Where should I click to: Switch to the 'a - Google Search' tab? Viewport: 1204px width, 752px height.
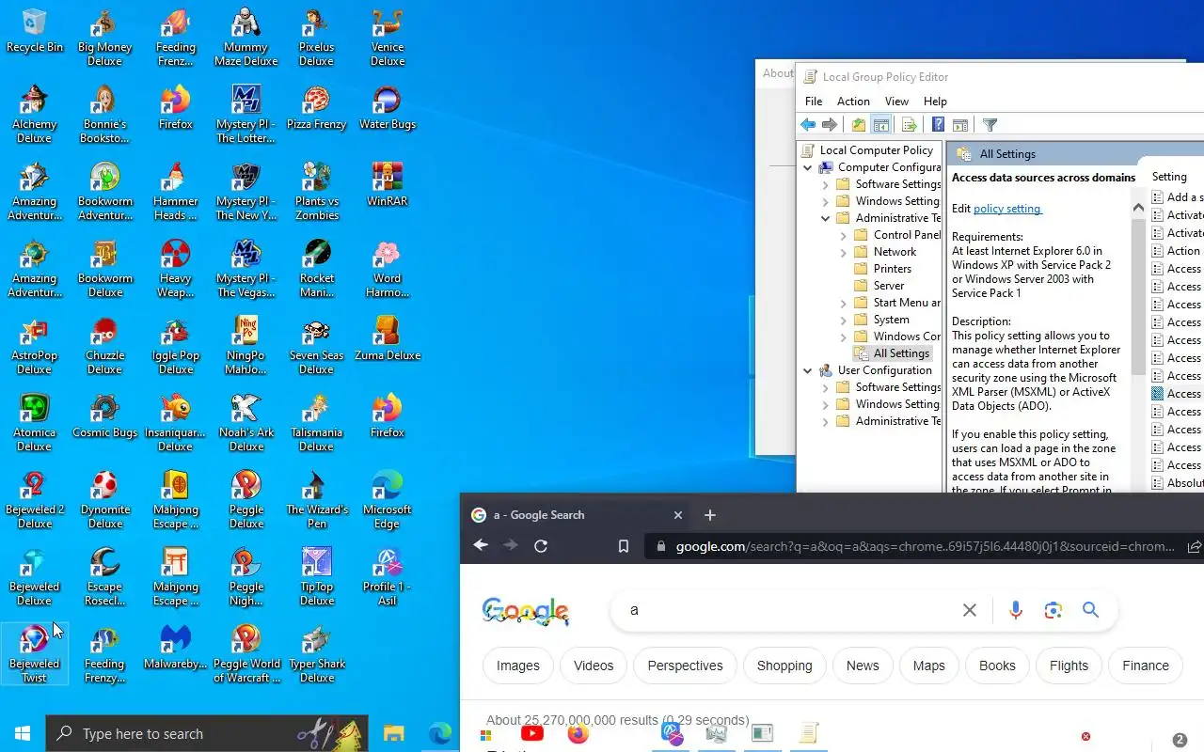pyautogui.click(x=578, y=515)
